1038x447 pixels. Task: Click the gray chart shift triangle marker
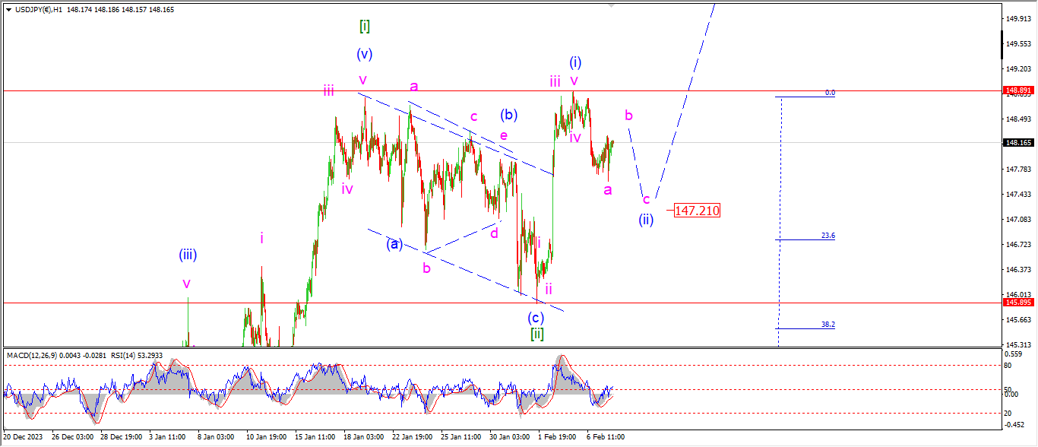[610, 5]
